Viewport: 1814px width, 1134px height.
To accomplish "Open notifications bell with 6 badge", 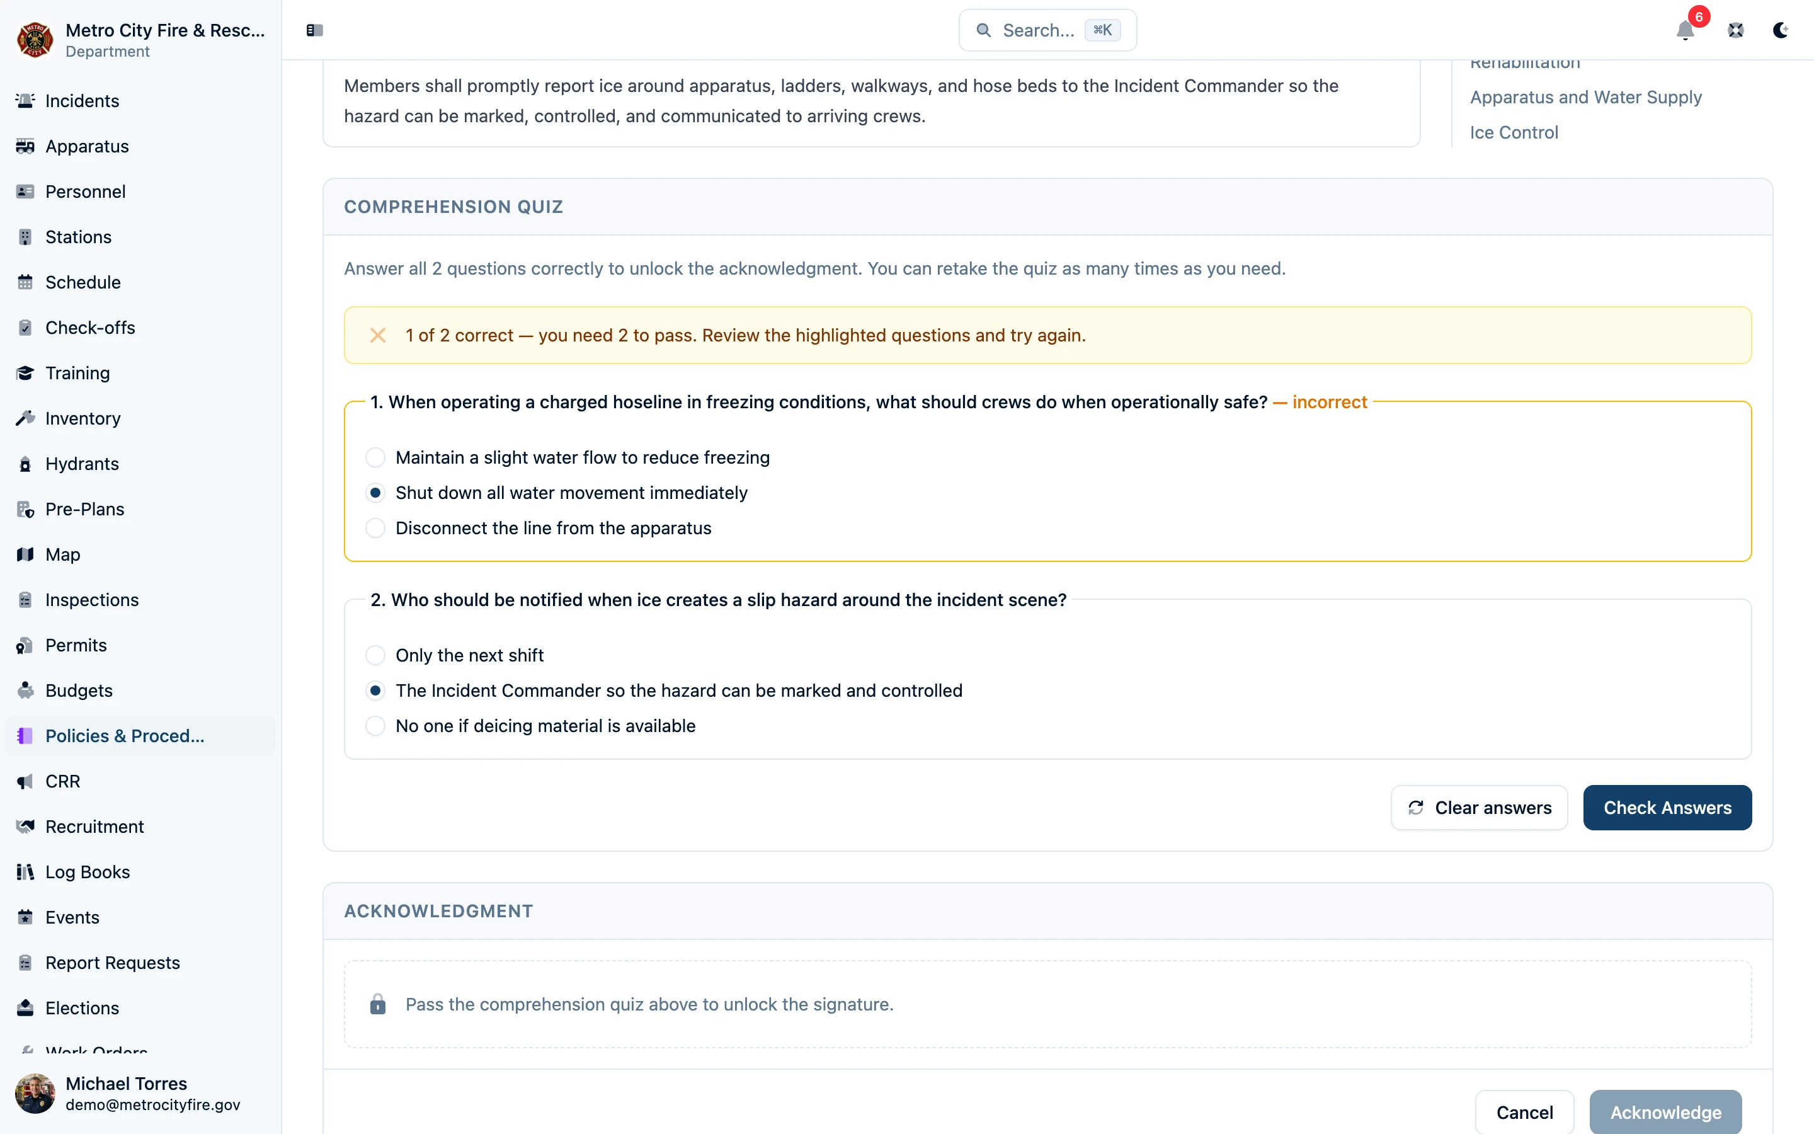I will [1685, 30].
